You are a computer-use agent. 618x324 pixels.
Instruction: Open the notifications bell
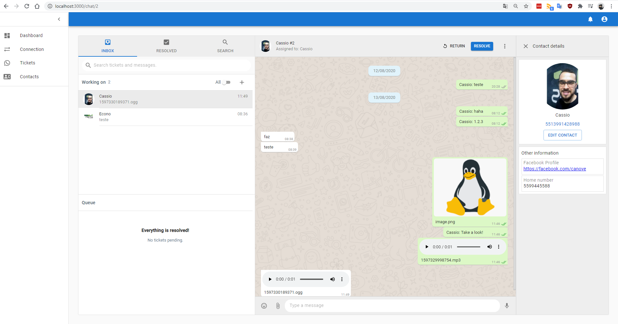click(590, 19)
